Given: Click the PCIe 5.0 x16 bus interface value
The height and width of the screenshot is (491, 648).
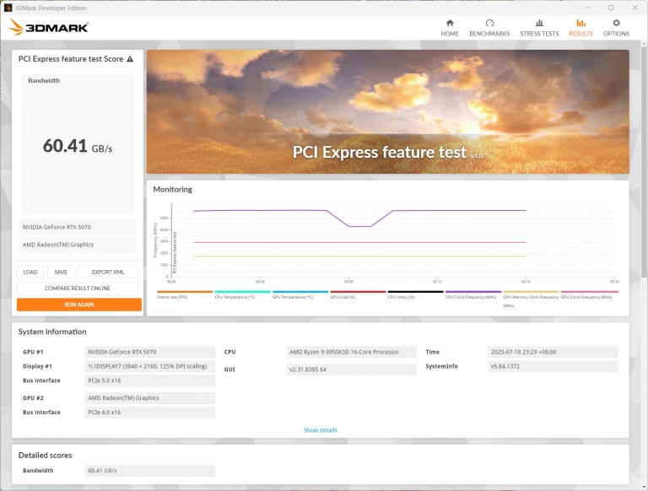Looking at the screenshot, I should pos(149,380).
